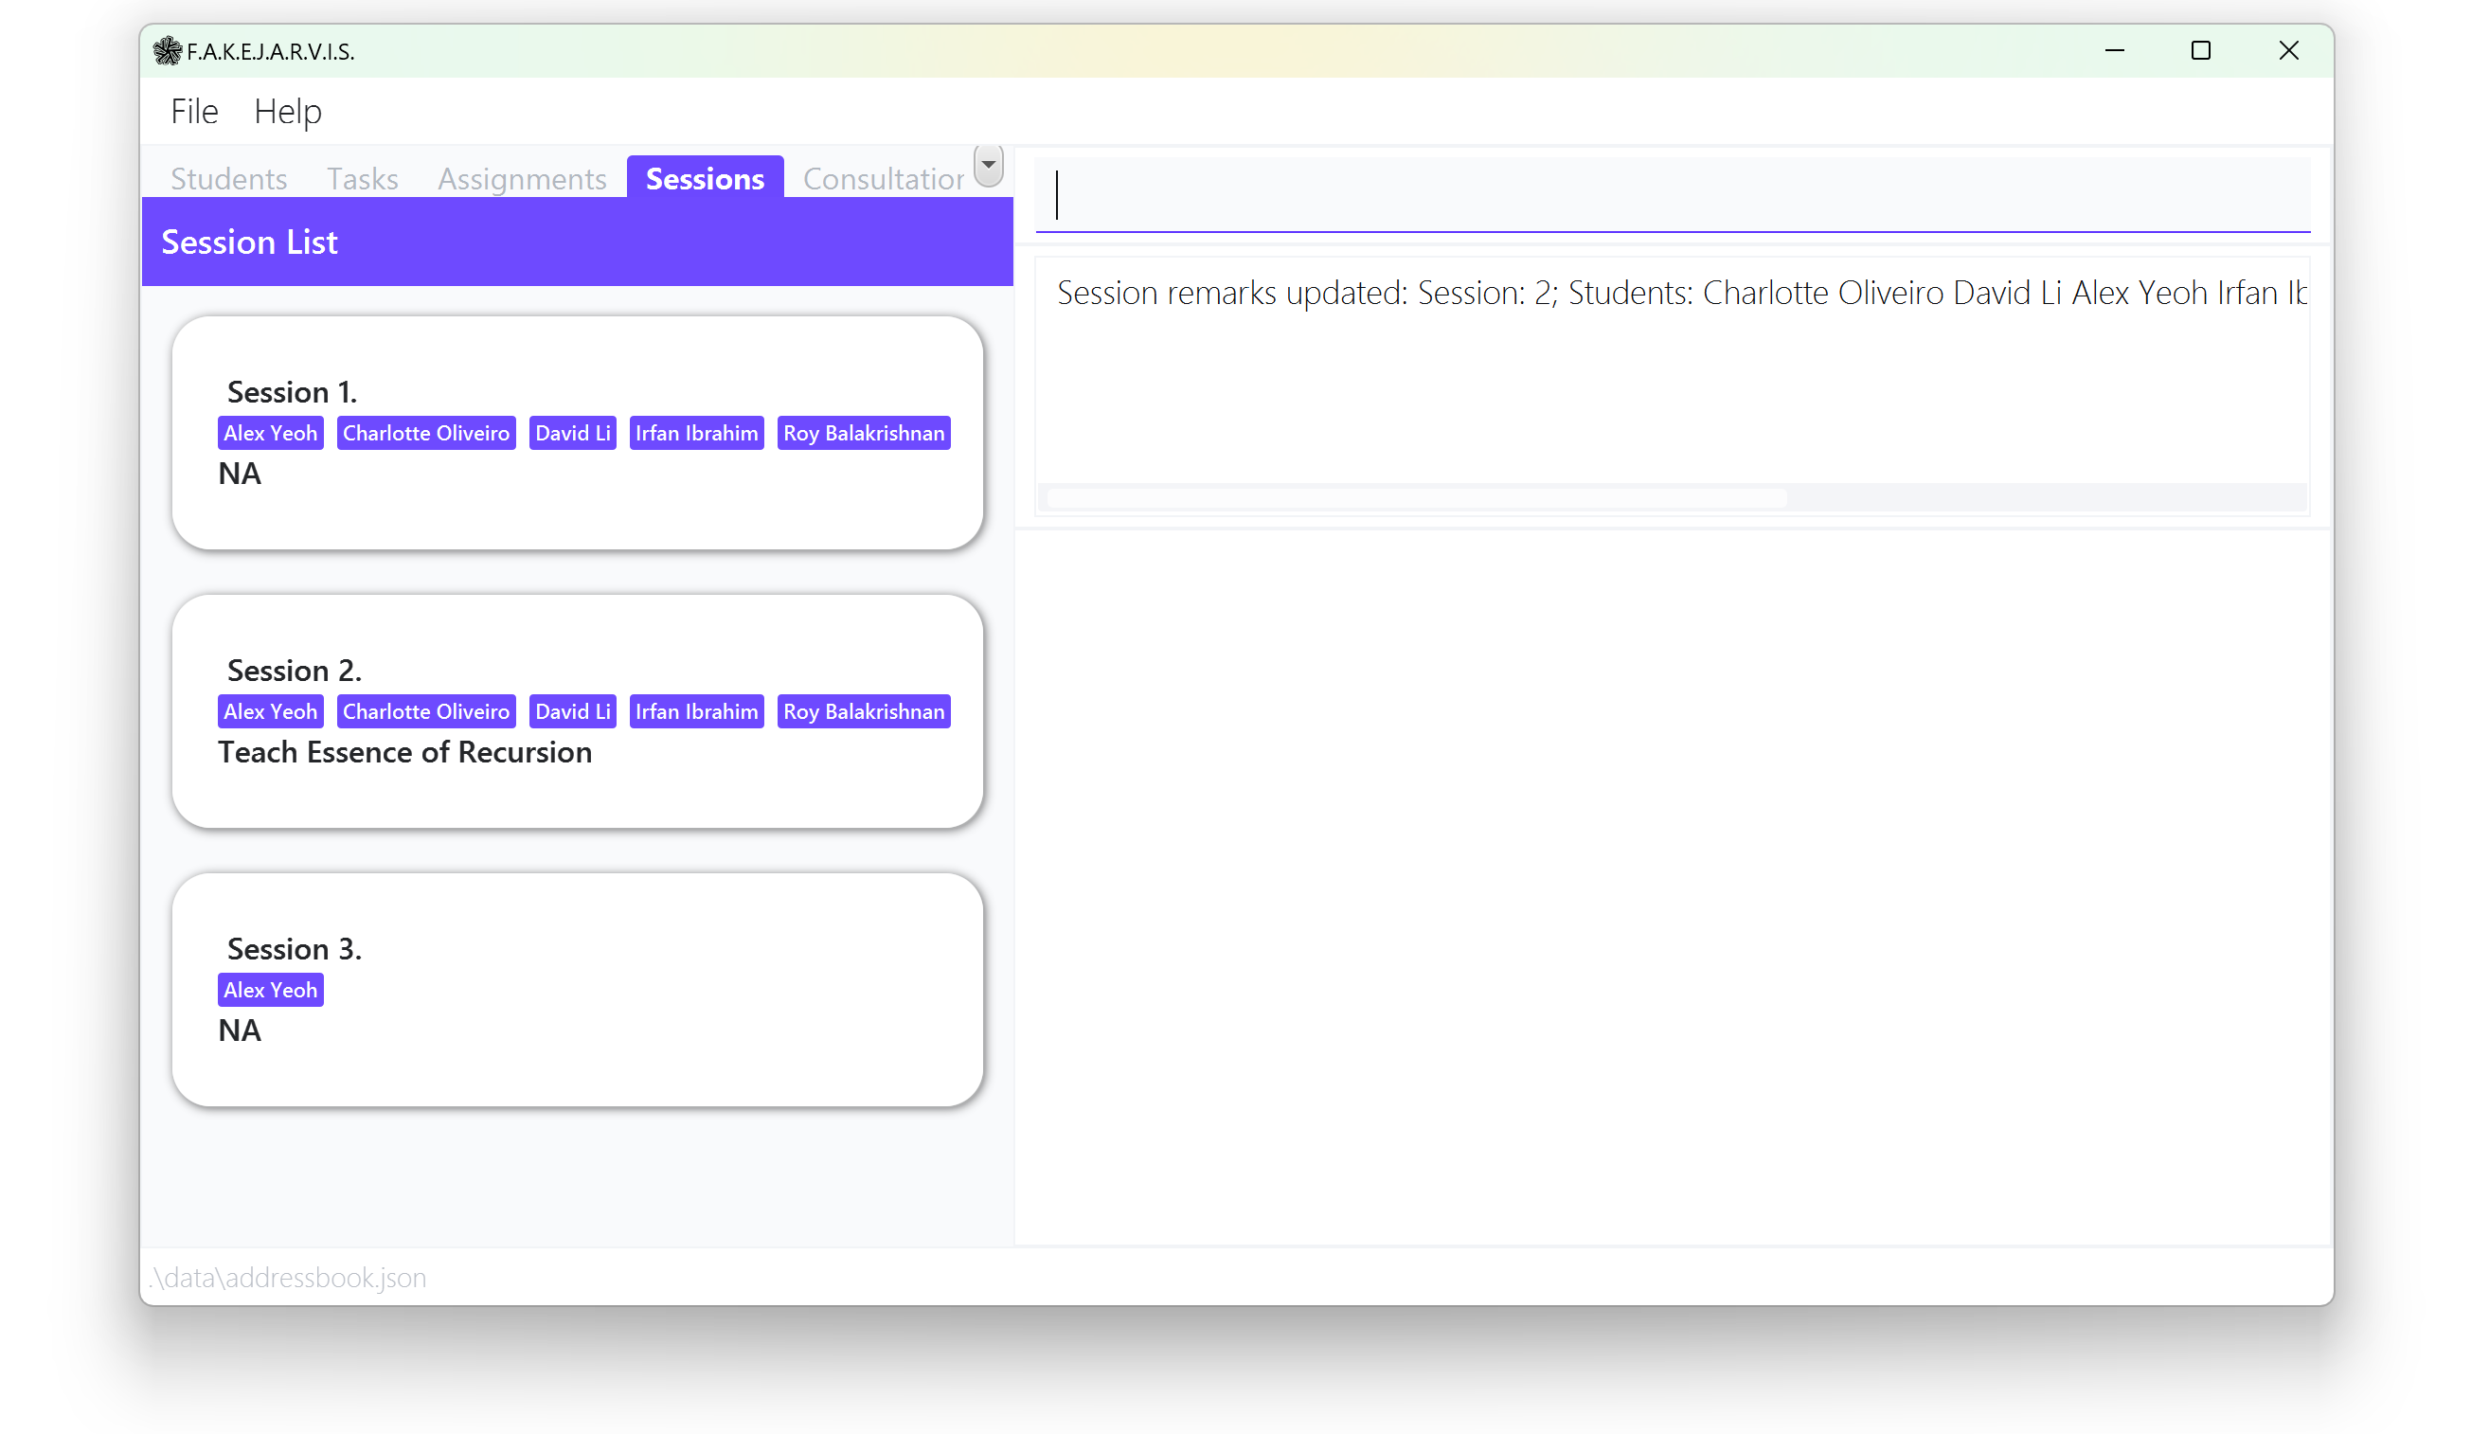Click Irfan Ibrahim tag in Session 2
Image resolution: width=2489 pixels, height=1434 pixels.
coord(696,711)
